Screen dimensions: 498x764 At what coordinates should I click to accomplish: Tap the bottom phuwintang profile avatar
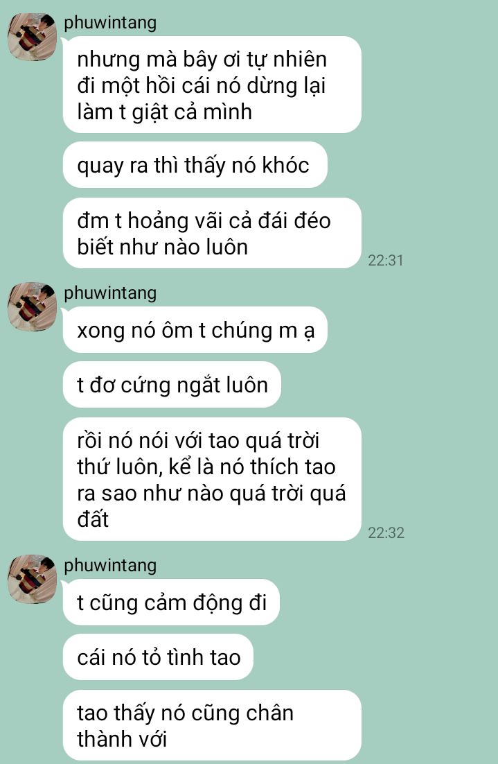32,579
